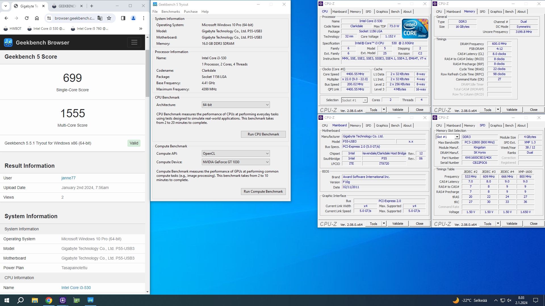
Task: Open Purchase menu in Geekbench 5 Tryout
Action: [x=191, y=12]
